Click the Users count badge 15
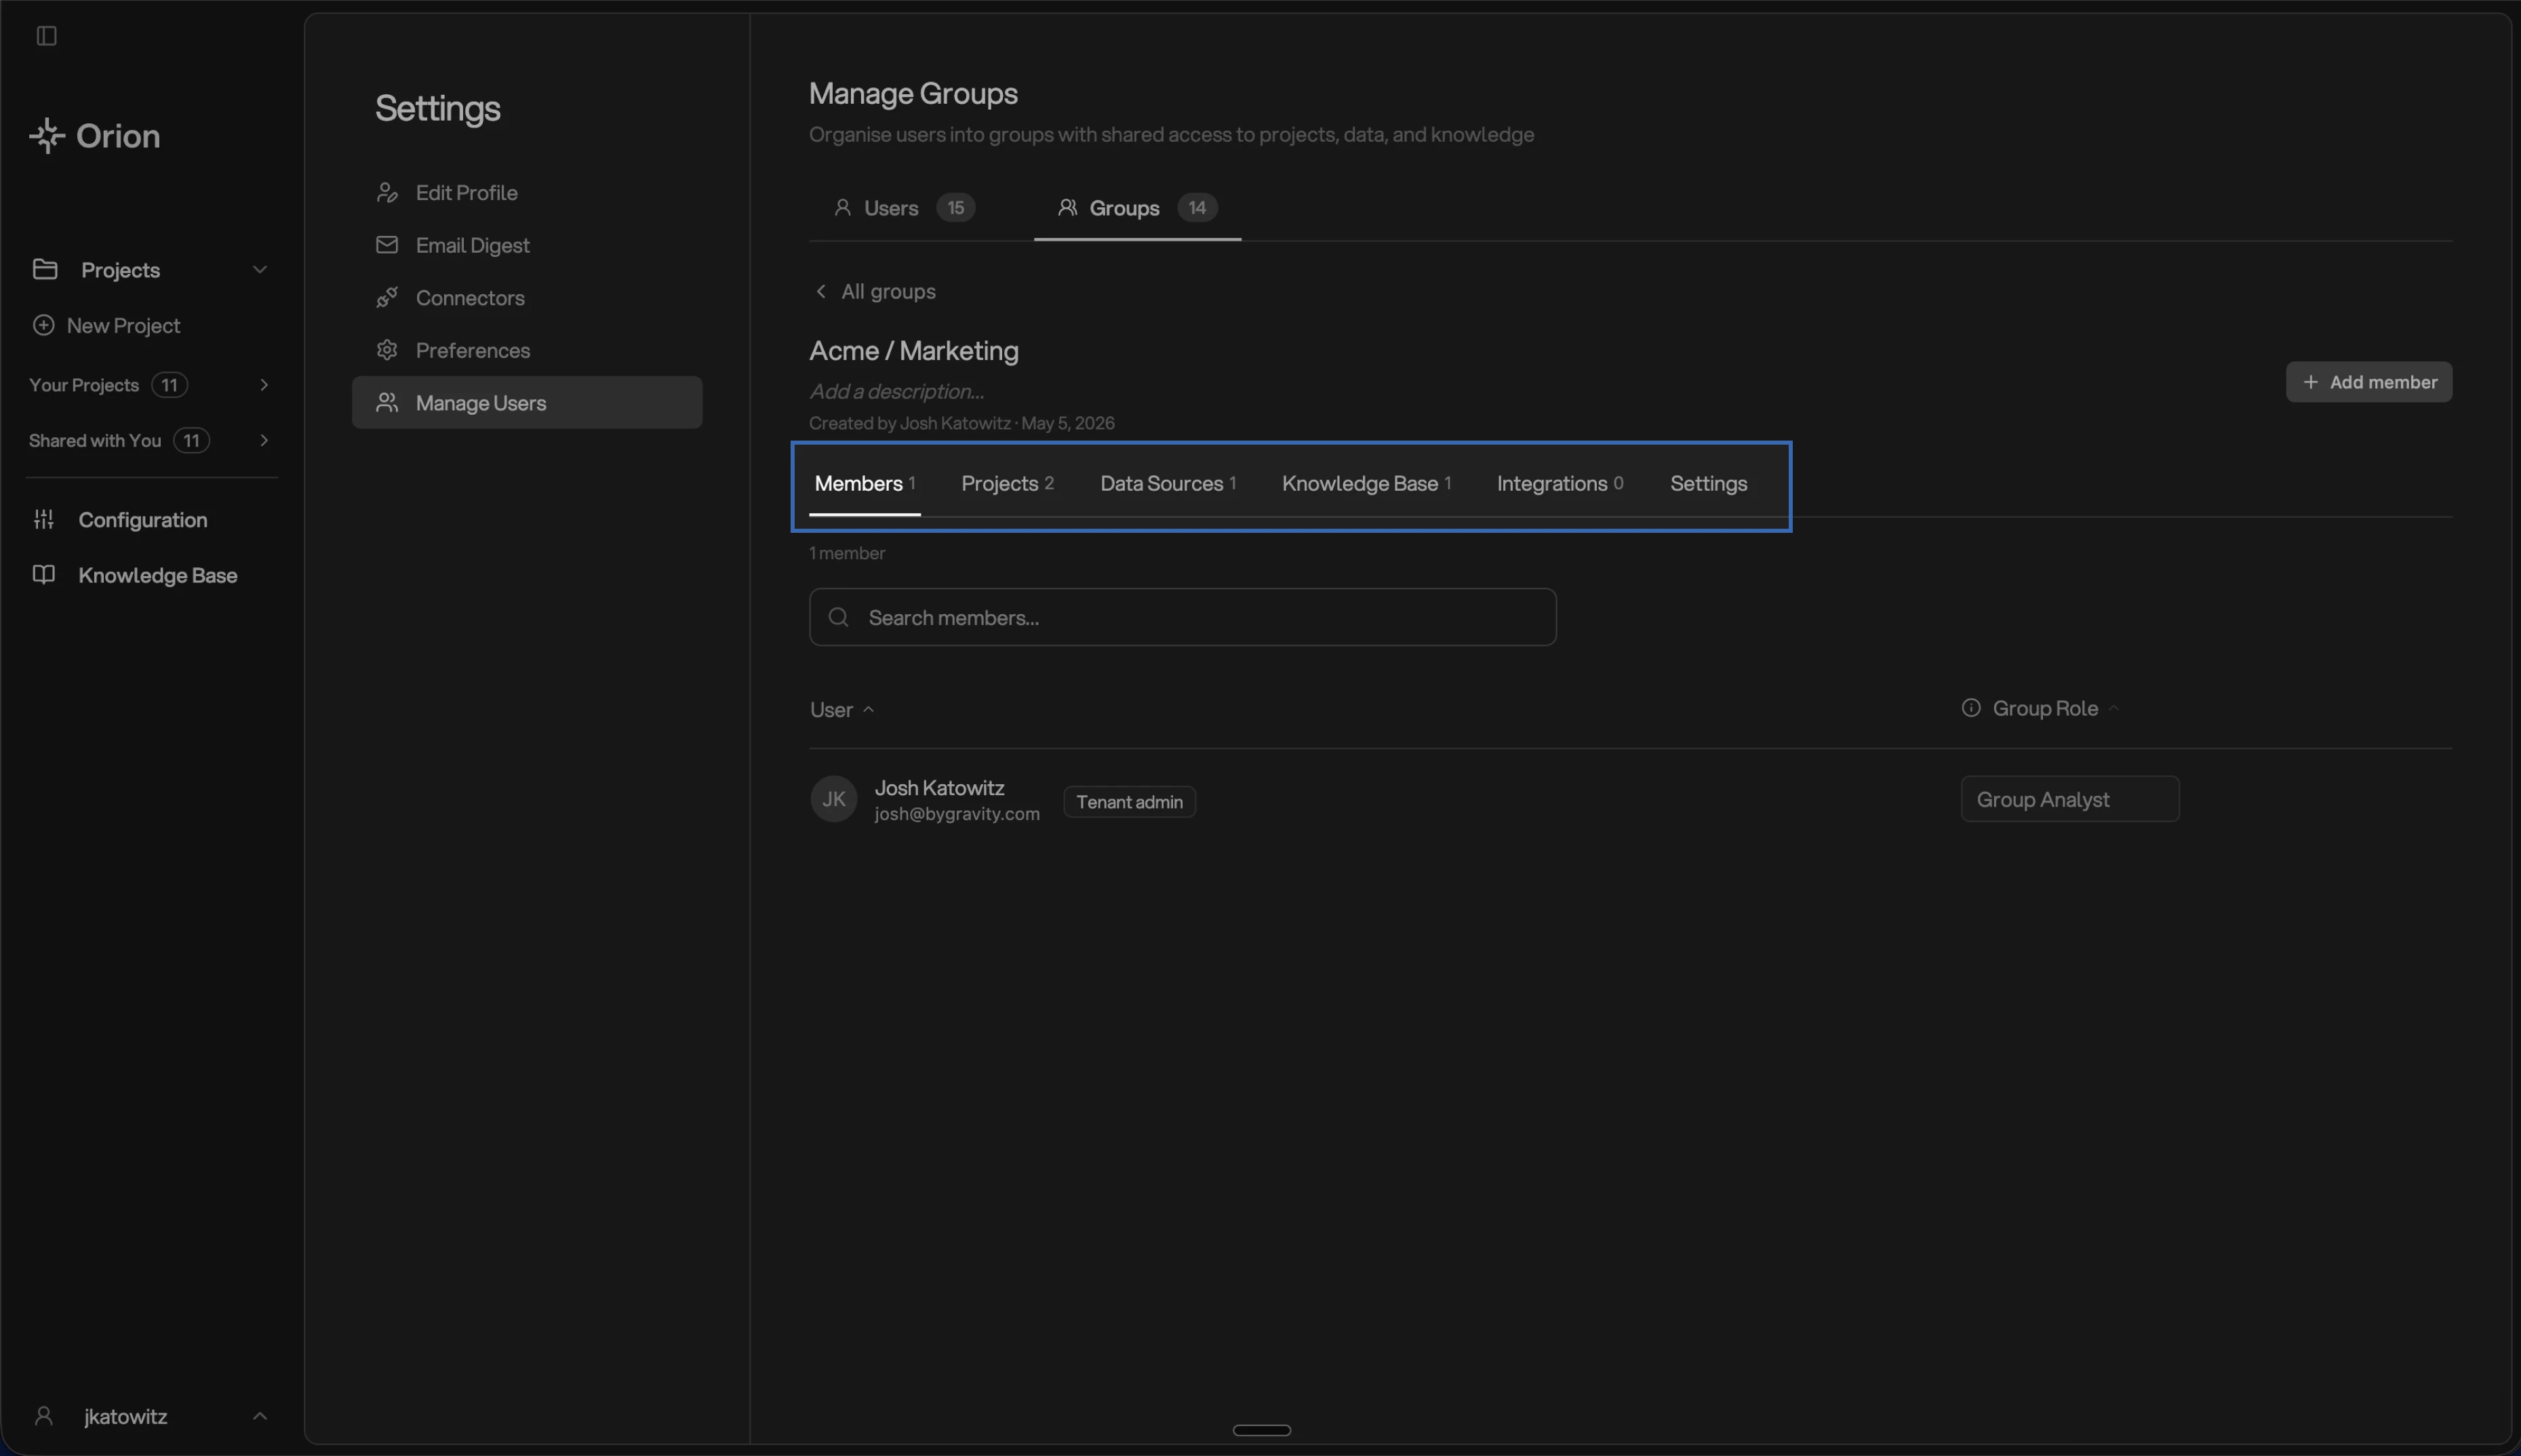The height and width of the screenshot is (1456, 2521). coord(955,208)
